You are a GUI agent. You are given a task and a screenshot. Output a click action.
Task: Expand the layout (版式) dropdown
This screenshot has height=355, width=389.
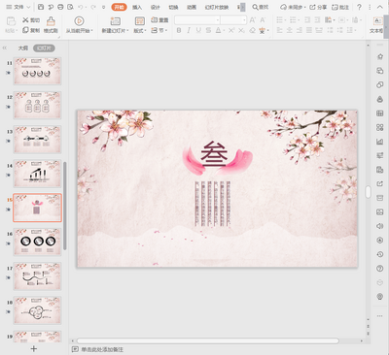coord(140,30)
